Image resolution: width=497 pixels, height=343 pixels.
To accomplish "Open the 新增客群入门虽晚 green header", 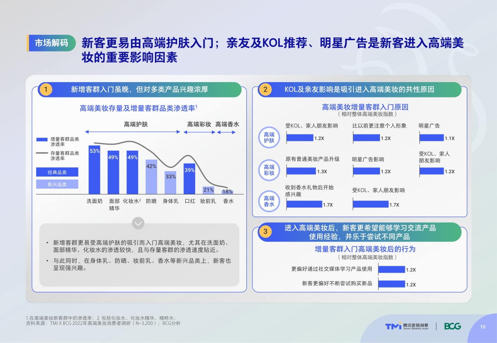I will coord(140,89).
